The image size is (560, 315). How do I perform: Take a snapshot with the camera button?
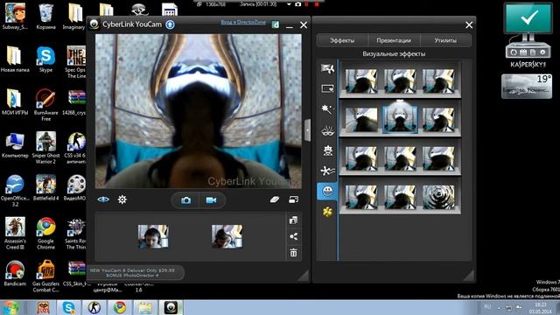click(x=185, y=200)
